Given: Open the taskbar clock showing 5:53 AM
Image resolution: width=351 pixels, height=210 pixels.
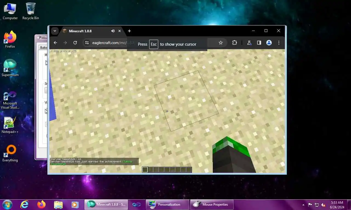Looking at the screenshot, I should tap(337, 205).
